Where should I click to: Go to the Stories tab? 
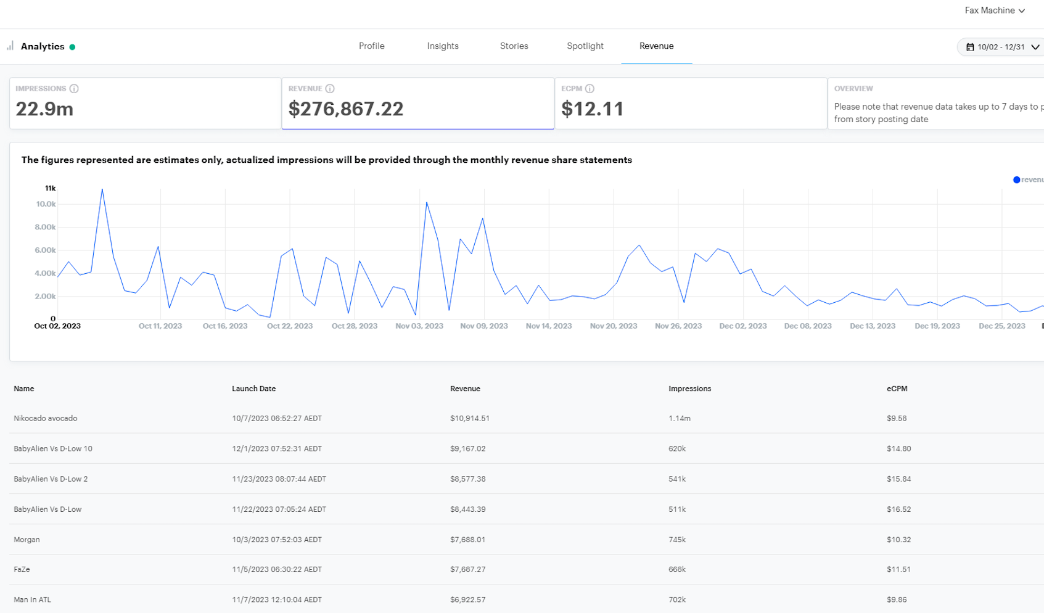[514, 46]
